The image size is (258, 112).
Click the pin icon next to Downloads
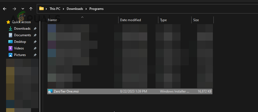tap(35, 29)
